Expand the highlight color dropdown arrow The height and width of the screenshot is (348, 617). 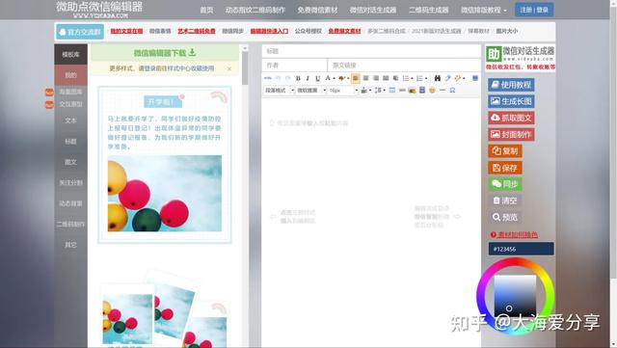(x=348, y=78)
